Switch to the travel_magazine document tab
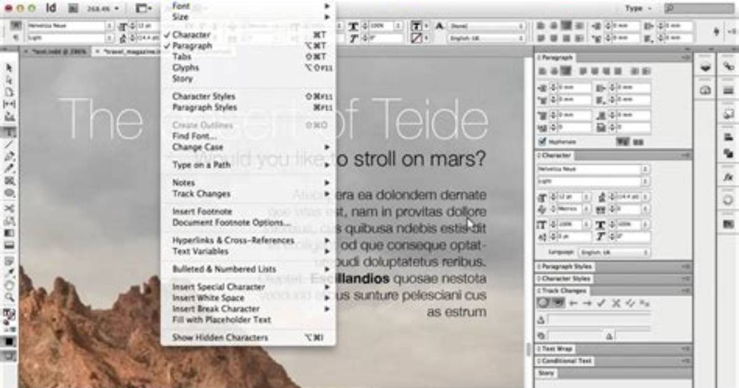The image size is (739, 388). (x=129, y=51)
